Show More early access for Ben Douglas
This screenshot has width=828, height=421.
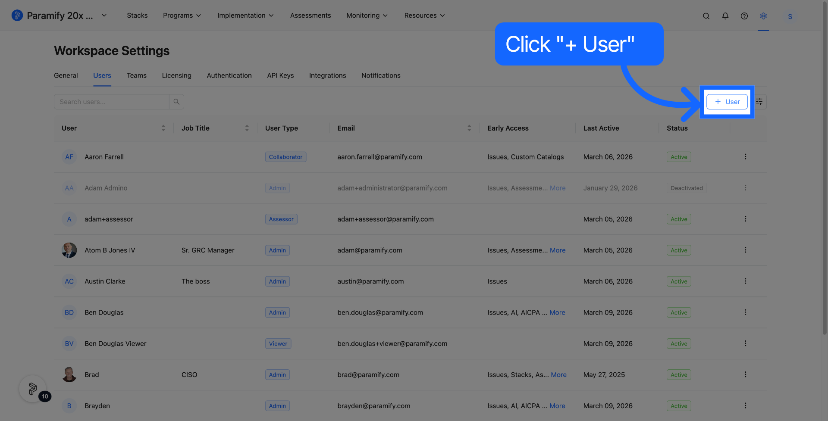click(557, 312)
